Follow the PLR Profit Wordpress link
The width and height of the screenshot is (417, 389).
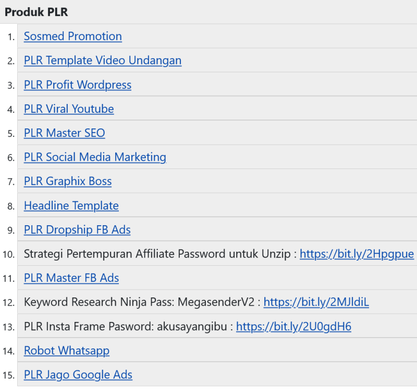pos(78,85)
